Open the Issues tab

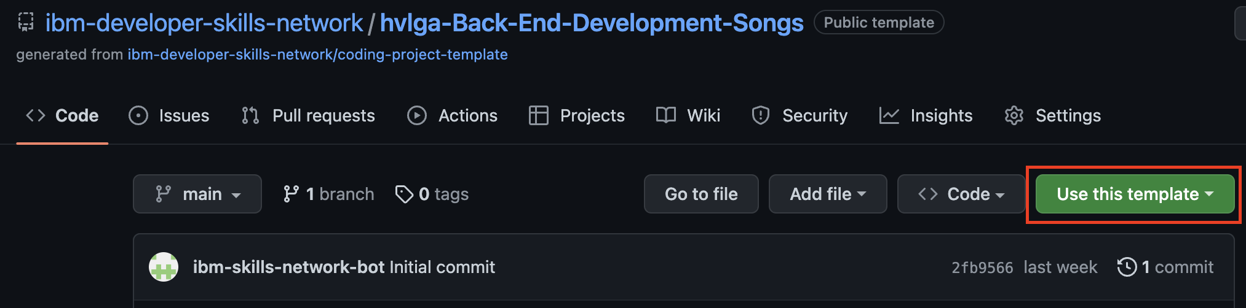169,115
